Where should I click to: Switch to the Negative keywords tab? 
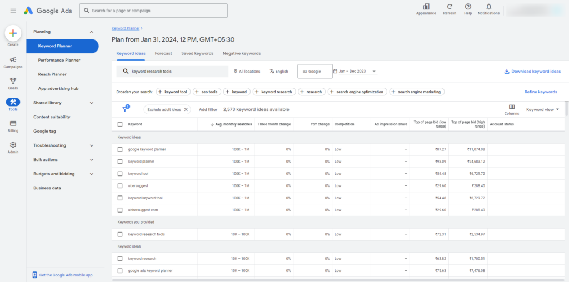(x=242, y=53)
